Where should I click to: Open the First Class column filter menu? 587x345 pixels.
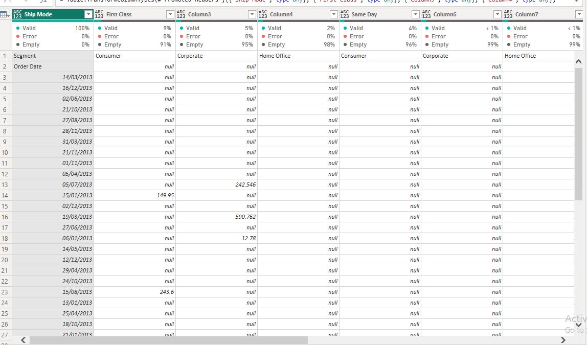point(170,14)
